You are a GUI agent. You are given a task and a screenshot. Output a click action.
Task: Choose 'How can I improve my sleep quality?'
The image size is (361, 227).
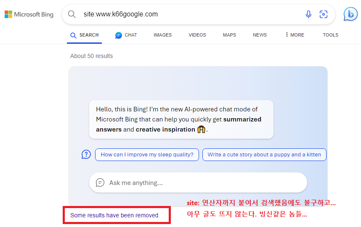tap(147, 155)
